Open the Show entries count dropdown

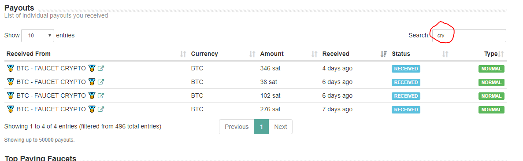coord(38,36)
